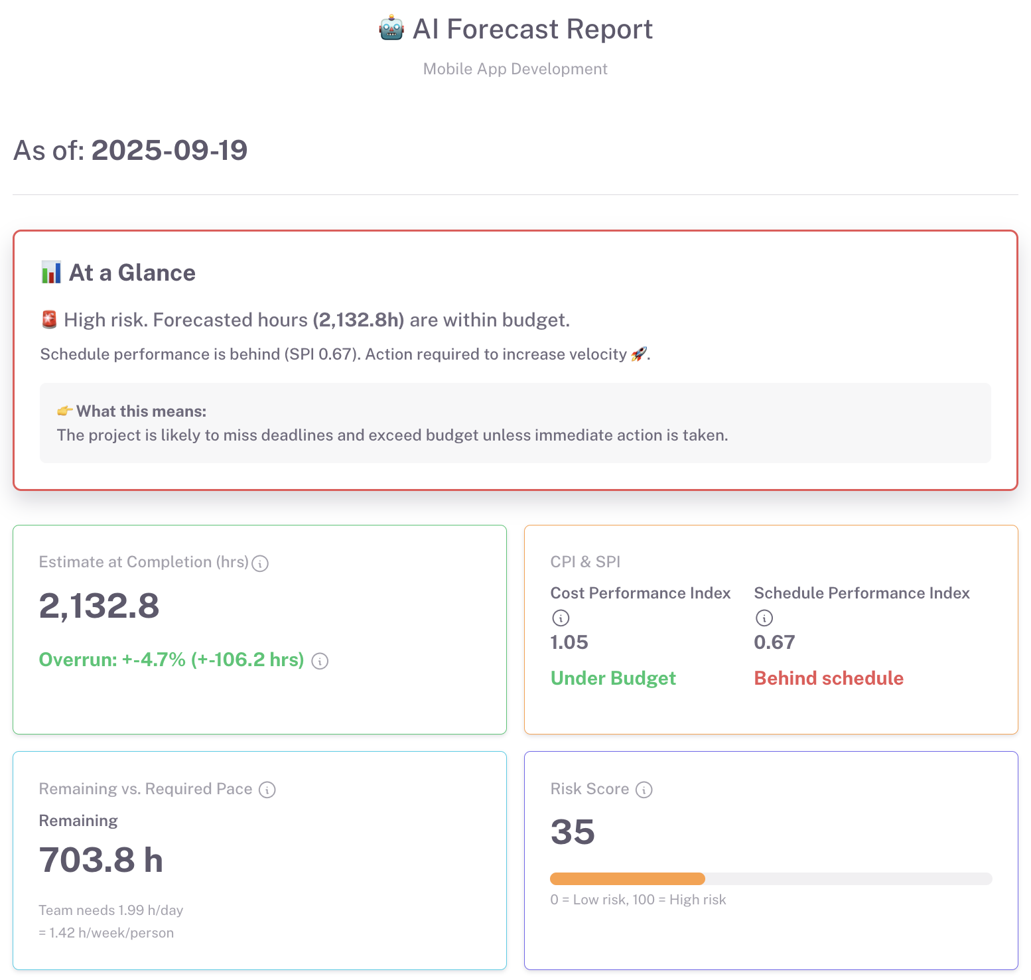
Task: Click the green Overrun: +-4.7% text
Action: pyautogui.click(x=172, y=660)
